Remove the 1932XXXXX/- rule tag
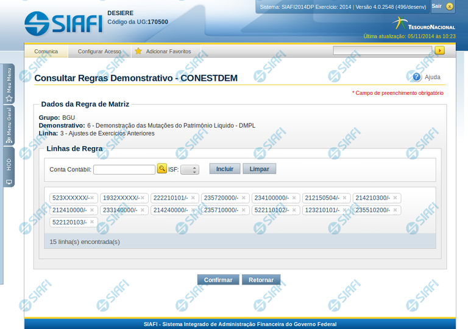468x329 pixels. click(x=143, y=198)
